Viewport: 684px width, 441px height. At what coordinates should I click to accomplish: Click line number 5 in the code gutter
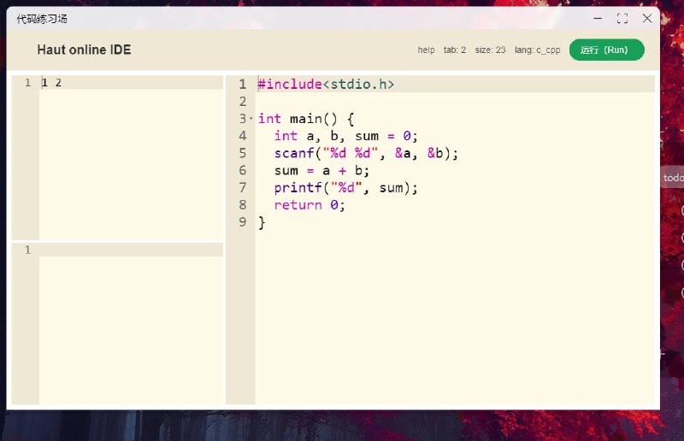243,153
